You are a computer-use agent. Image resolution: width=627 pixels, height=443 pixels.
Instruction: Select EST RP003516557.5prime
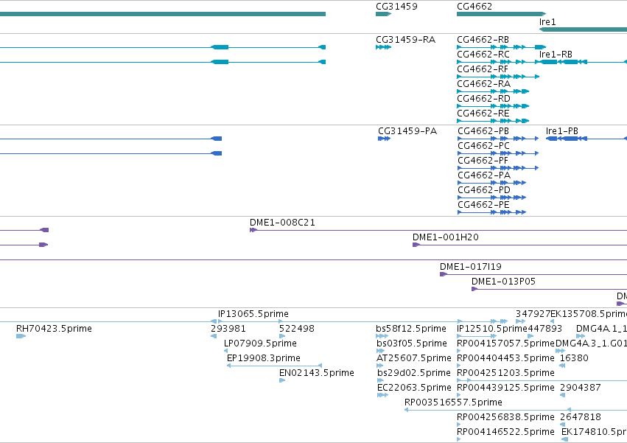(453, 402)
